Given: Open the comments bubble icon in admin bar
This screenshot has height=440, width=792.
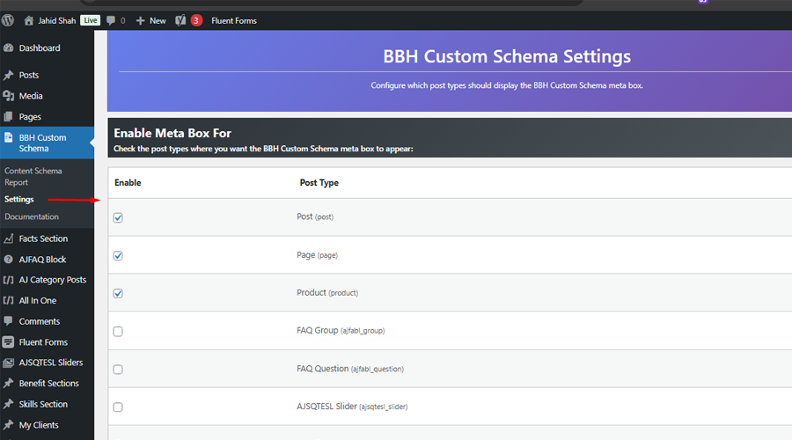Looking at the screenshot, I should pos(111,21).
